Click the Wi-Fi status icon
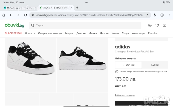Viewport: 173px width, 108px height. (x=164, y=2)
